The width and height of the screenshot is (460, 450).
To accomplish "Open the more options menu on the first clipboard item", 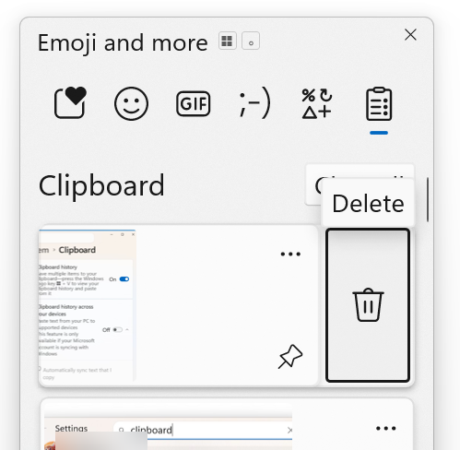I will pyautogui.click(x=290, y=254).
